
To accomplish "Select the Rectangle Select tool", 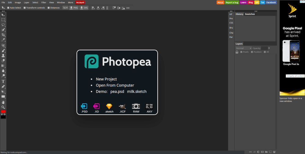I will (3, 20).
